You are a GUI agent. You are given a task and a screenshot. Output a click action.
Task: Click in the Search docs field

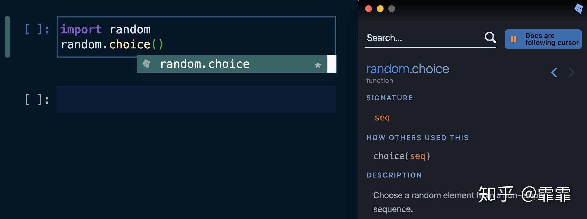click(x=422, y=38)
